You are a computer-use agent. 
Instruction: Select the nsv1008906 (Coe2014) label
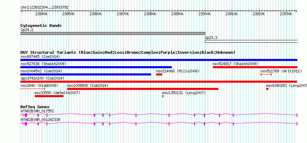coord(88,86)
